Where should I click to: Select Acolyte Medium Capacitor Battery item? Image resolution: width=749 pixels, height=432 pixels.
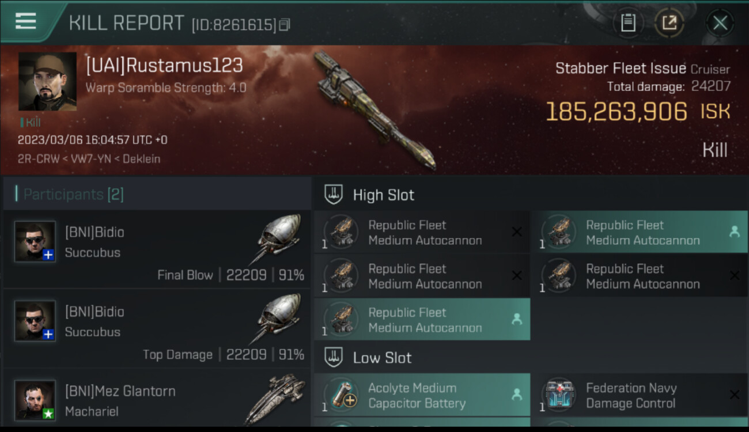click(x=422, y=395)
